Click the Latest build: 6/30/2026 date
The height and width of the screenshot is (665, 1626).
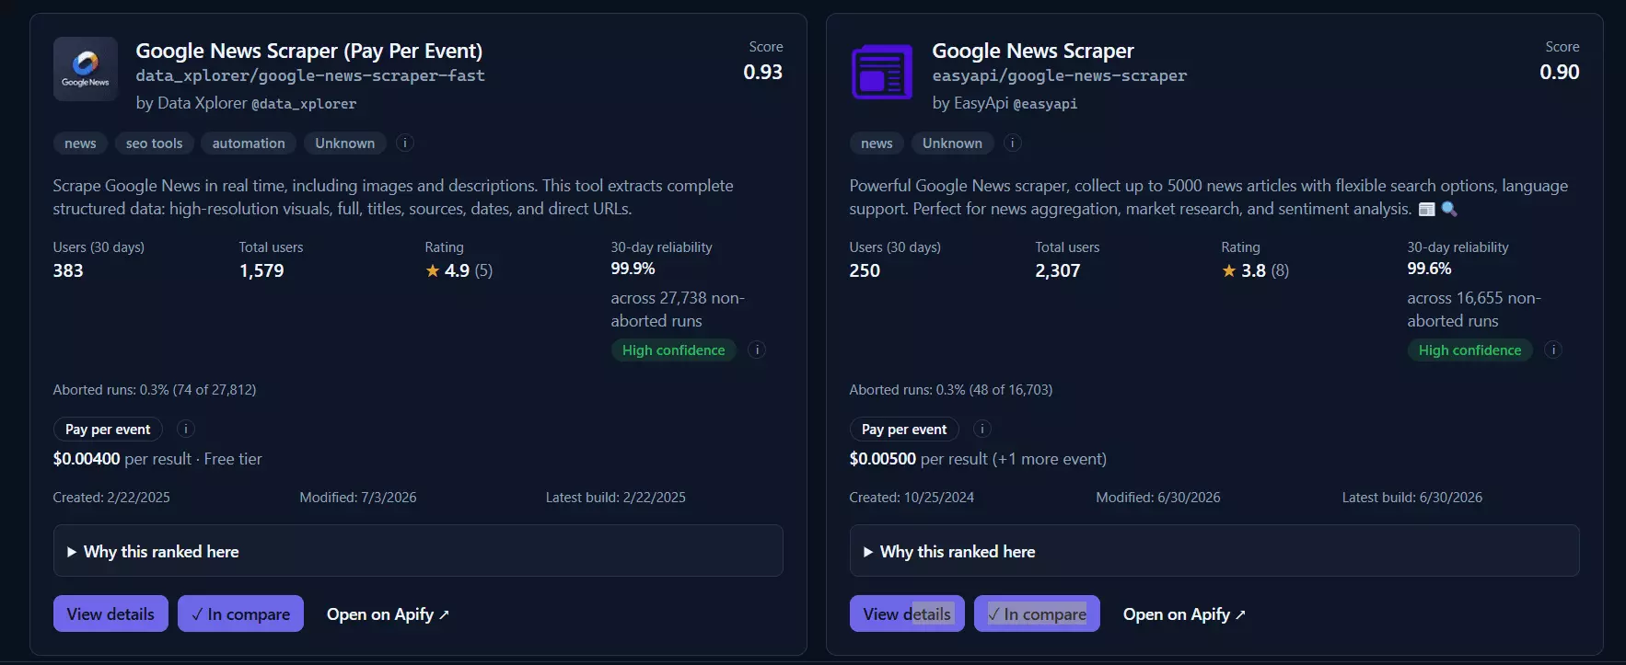(1412, 498)
